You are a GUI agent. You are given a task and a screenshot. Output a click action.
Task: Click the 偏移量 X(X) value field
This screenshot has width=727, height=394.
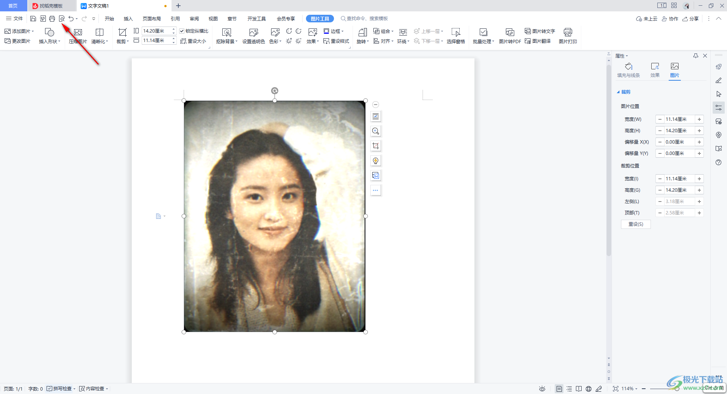[679, 142]
